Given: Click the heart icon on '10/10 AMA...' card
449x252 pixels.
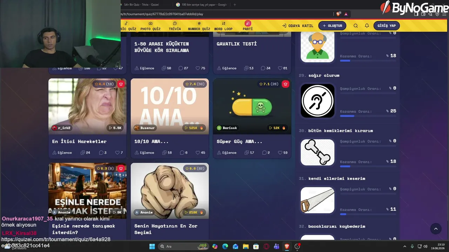Looking at the screenshot, I should (x=198, y=153).
